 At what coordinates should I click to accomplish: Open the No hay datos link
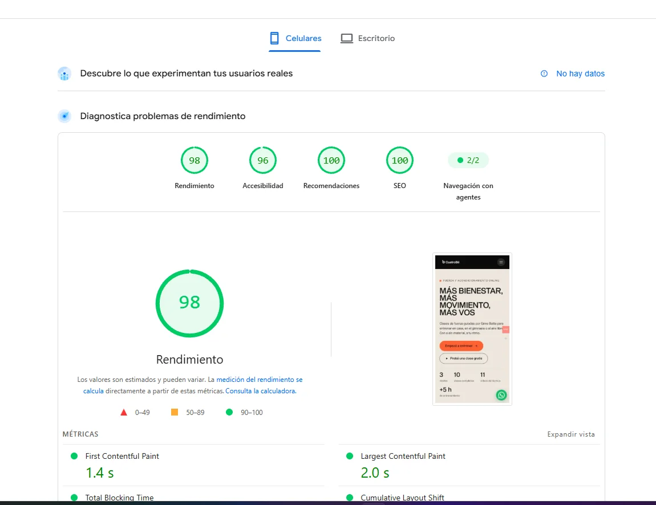tap(580, 74)
